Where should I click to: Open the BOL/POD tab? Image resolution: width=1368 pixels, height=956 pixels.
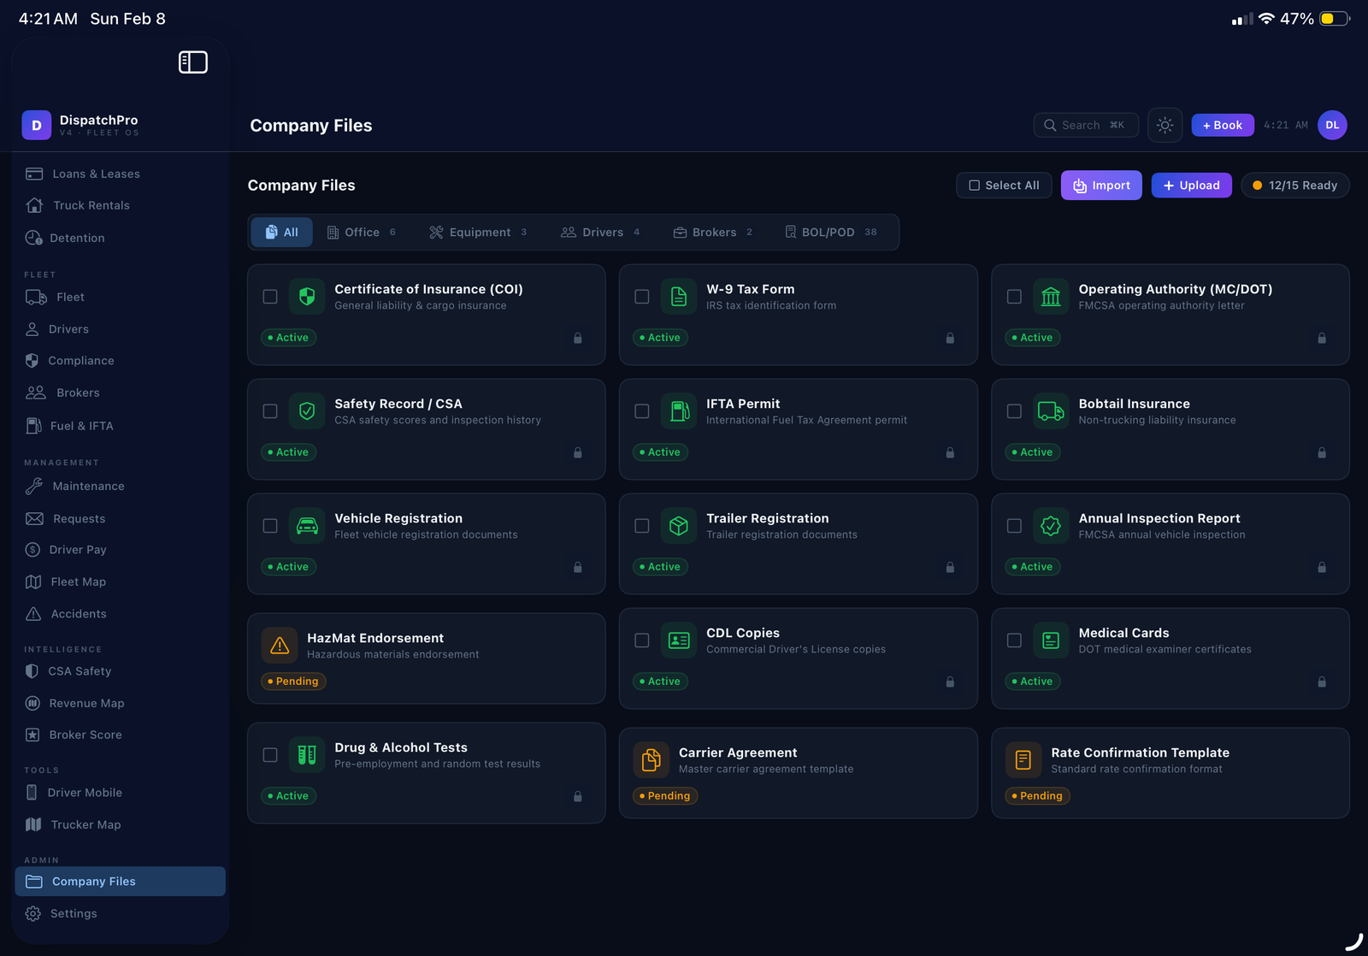click(830, 233)
